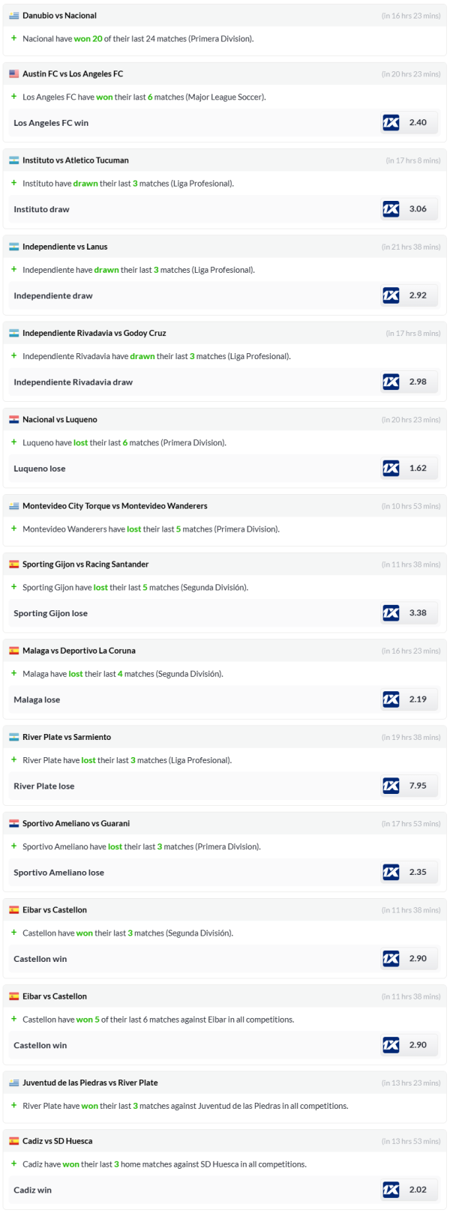
Task: Select the 3.38 odds for Sporting Gijon lose
Action: 418,613
